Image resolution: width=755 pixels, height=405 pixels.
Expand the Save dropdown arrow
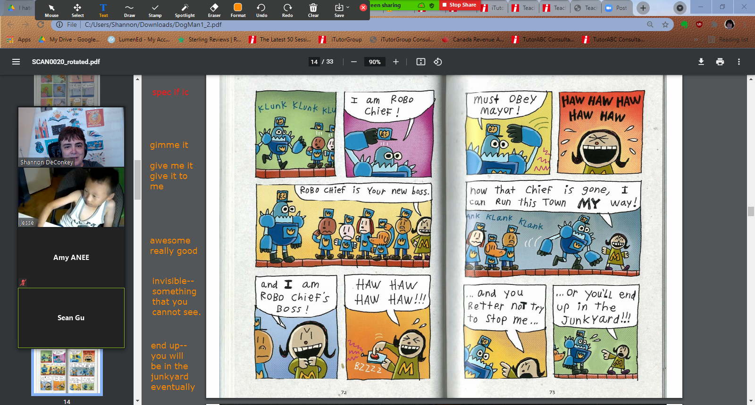pos(348,7)
